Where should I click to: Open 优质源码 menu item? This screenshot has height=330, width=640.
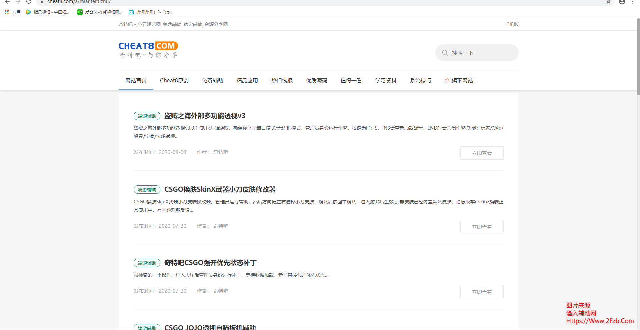316,80
